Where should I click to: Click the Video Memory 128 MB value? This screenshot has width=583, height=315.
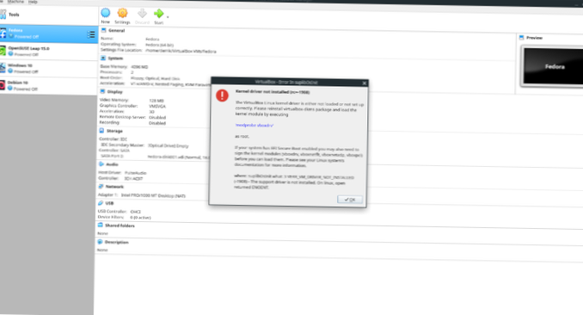tap(156, 101)
